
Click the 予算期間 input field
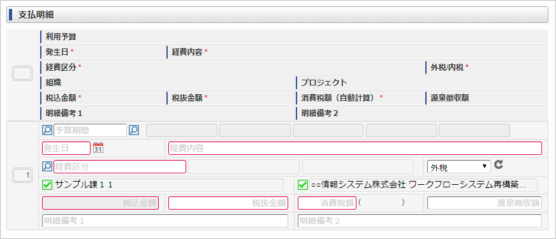(x=90, y=130)
